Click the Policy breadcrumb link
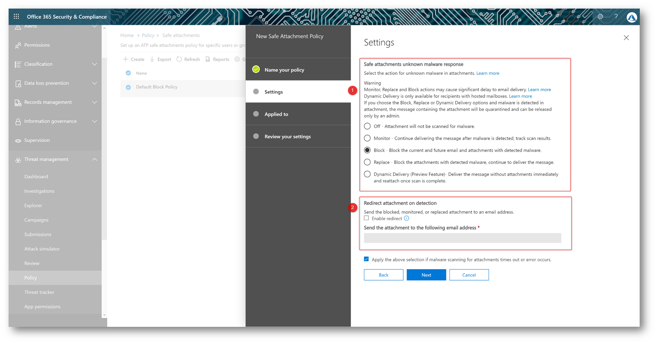 (148, 36)
